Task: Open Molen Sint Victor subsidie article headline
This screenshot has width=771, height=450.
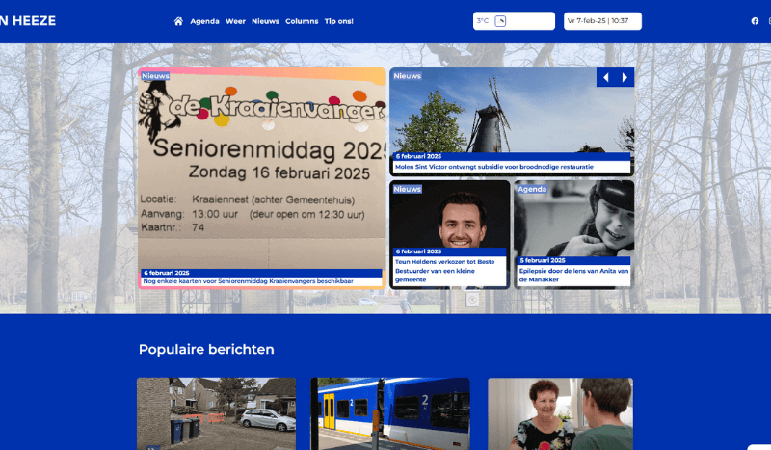Action: (494, 167)
